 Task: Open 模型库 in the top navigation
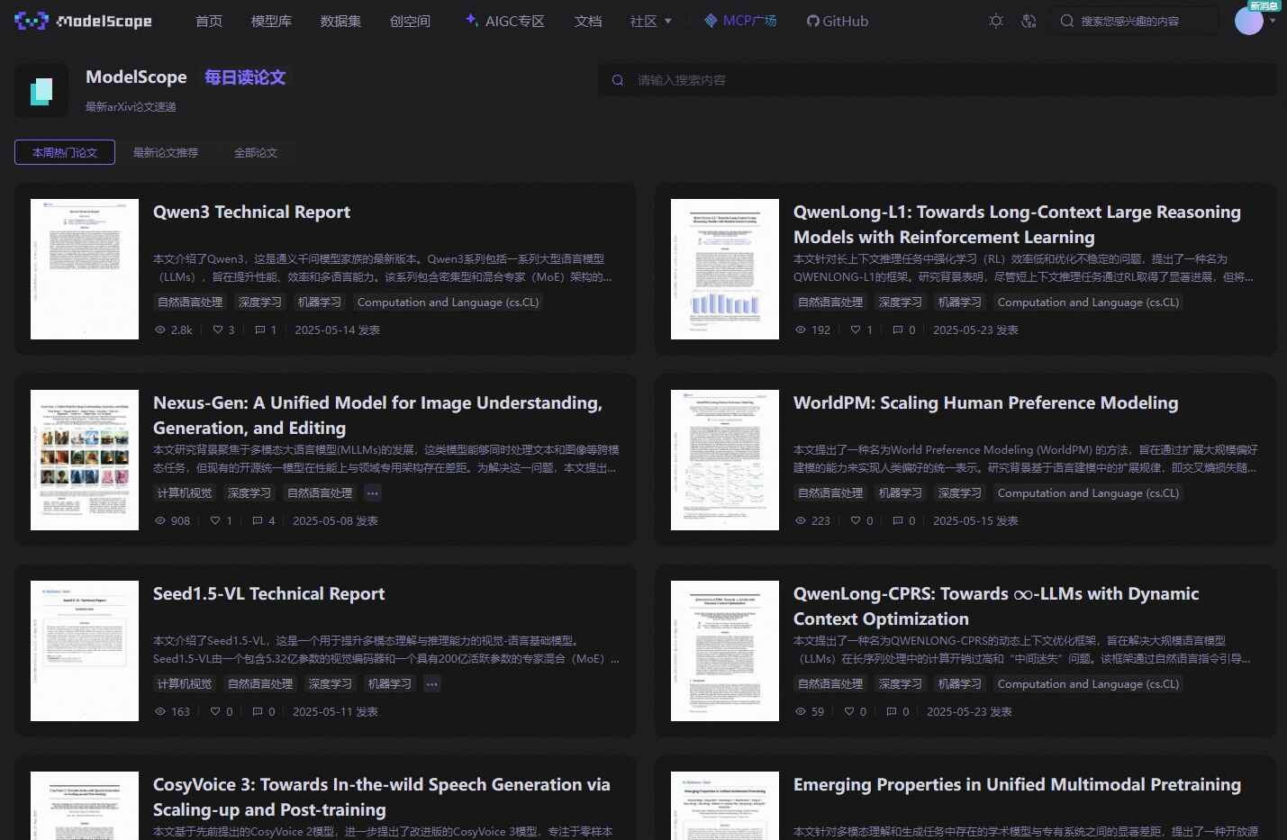coord(271,21)
